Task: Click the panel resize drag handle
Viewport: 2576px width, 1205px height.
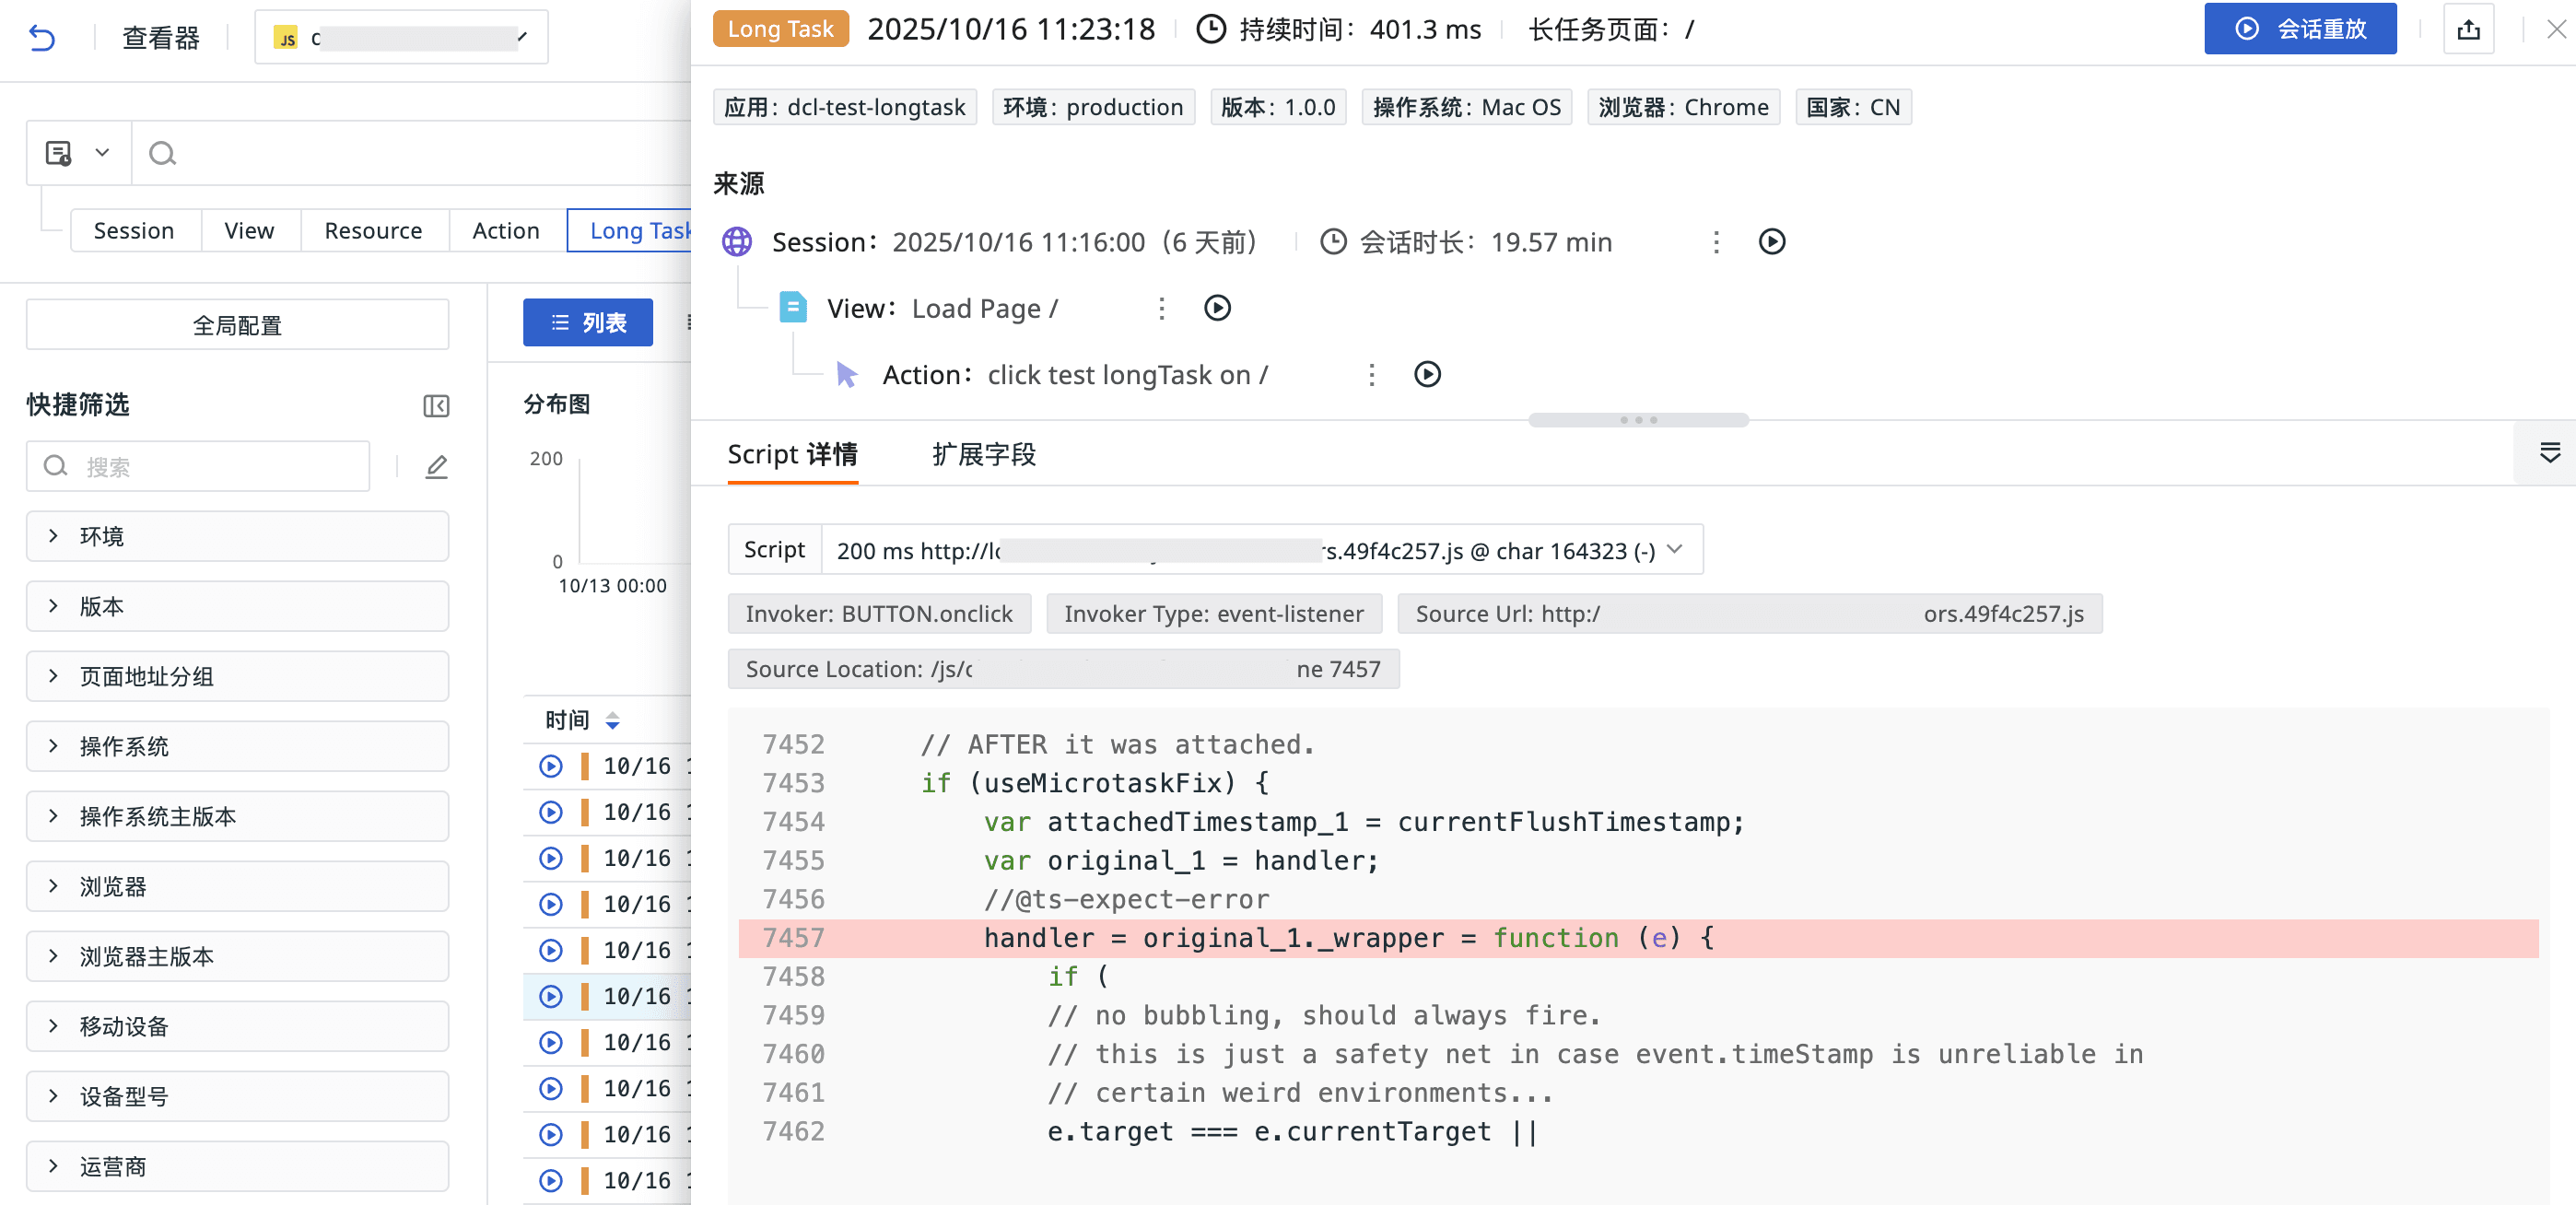Action: point(1637,420)
